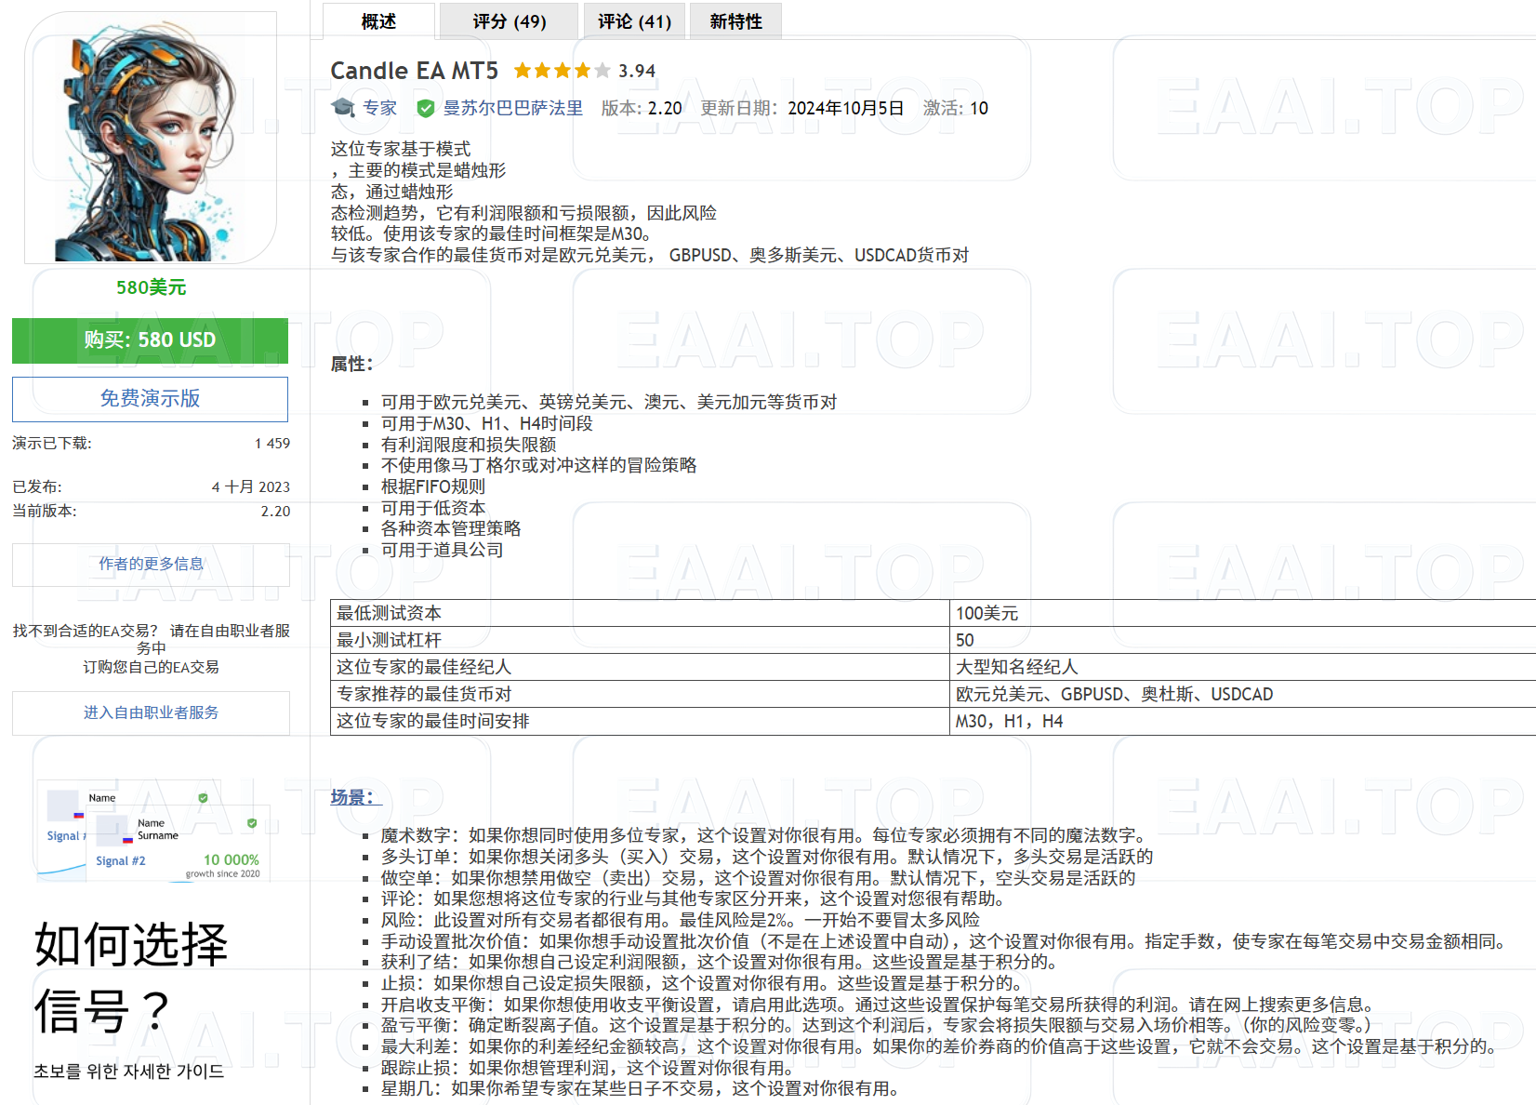Screen dimensions: 1536x1105
Task: Click the 进入自由职业者服务 link
Action: (x=150, y=712)
